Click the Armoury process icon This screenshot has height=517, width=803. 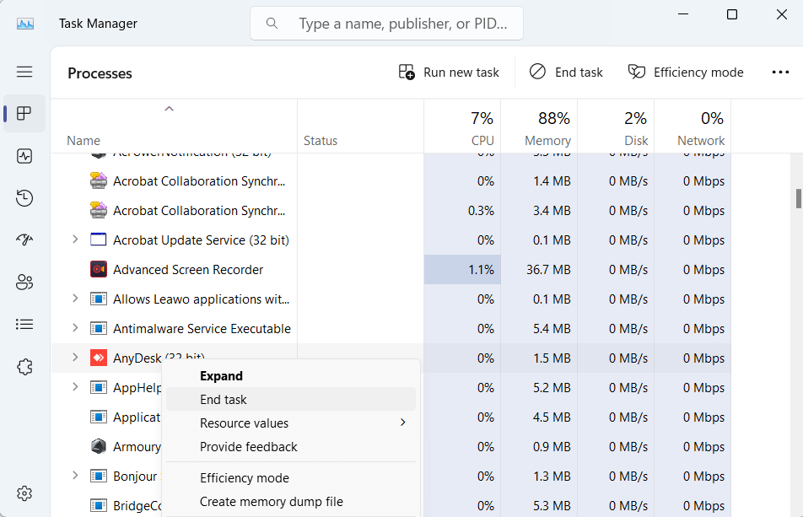(x=99, y=446)
